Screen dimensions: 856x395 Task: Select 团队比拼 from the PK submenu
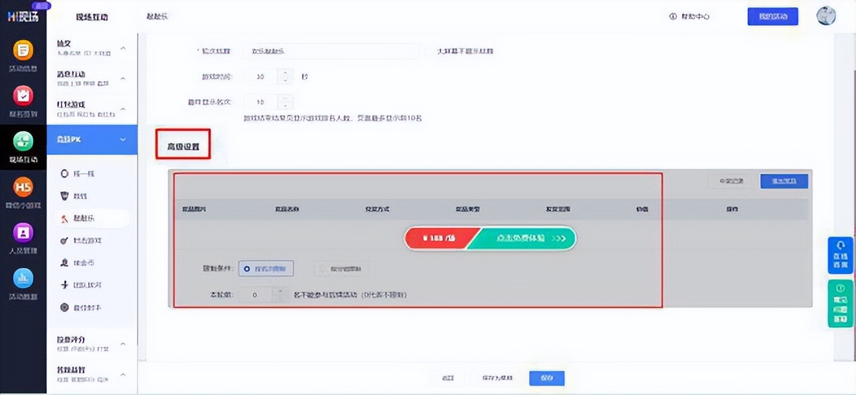pyautogui.click(x=89, y=285)
